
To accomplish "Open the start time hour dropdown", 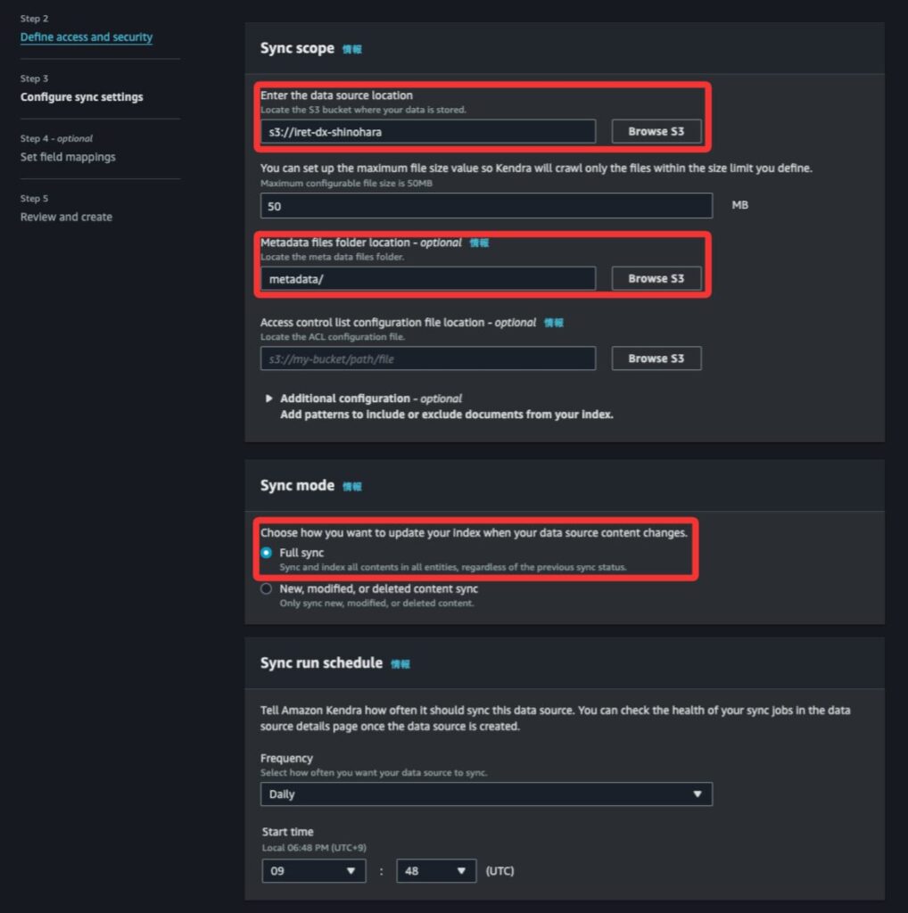I will click(313, 871).
